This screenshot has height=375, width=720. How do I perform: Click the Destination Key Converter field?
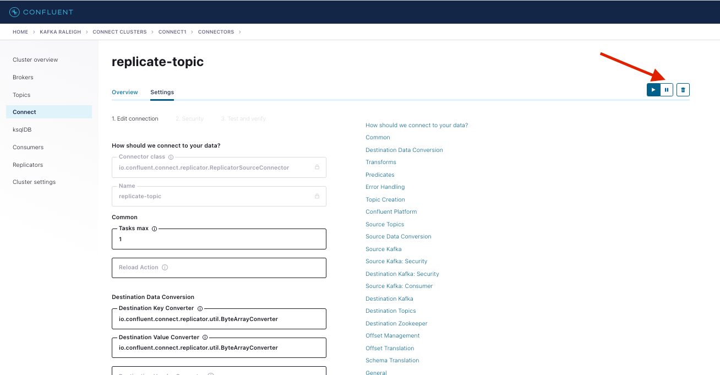tap(219, 319)
